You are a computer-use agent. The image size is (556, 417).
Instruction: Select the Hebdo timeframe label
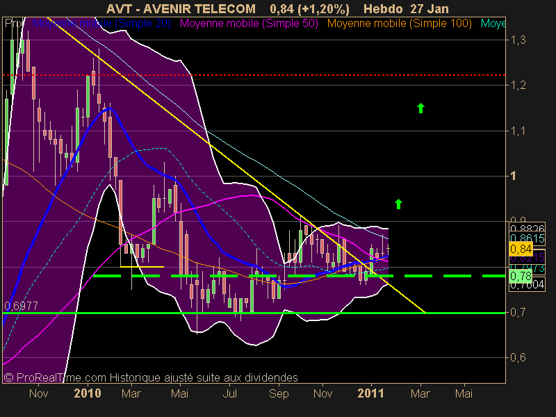(384, 8)
